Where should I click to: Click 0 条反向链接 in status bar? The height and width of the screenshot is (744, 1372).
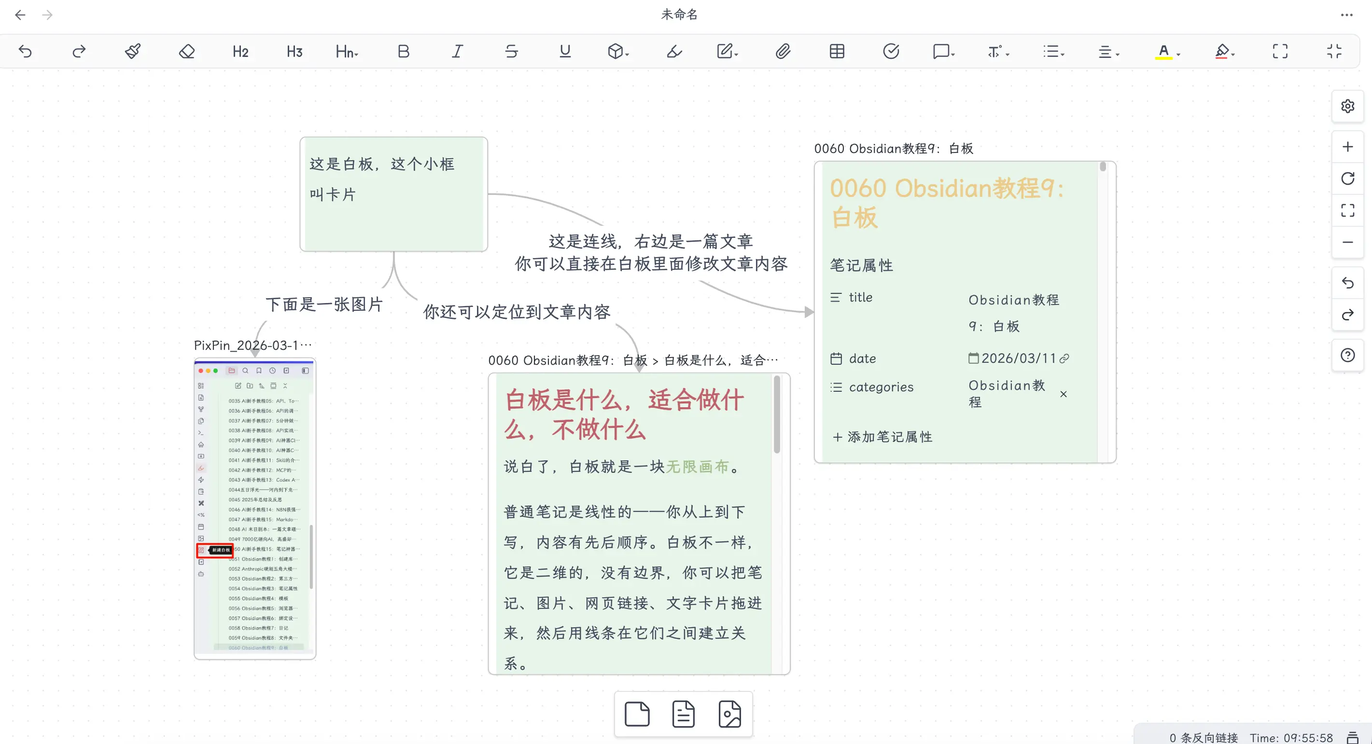[x=1203, y=737]
